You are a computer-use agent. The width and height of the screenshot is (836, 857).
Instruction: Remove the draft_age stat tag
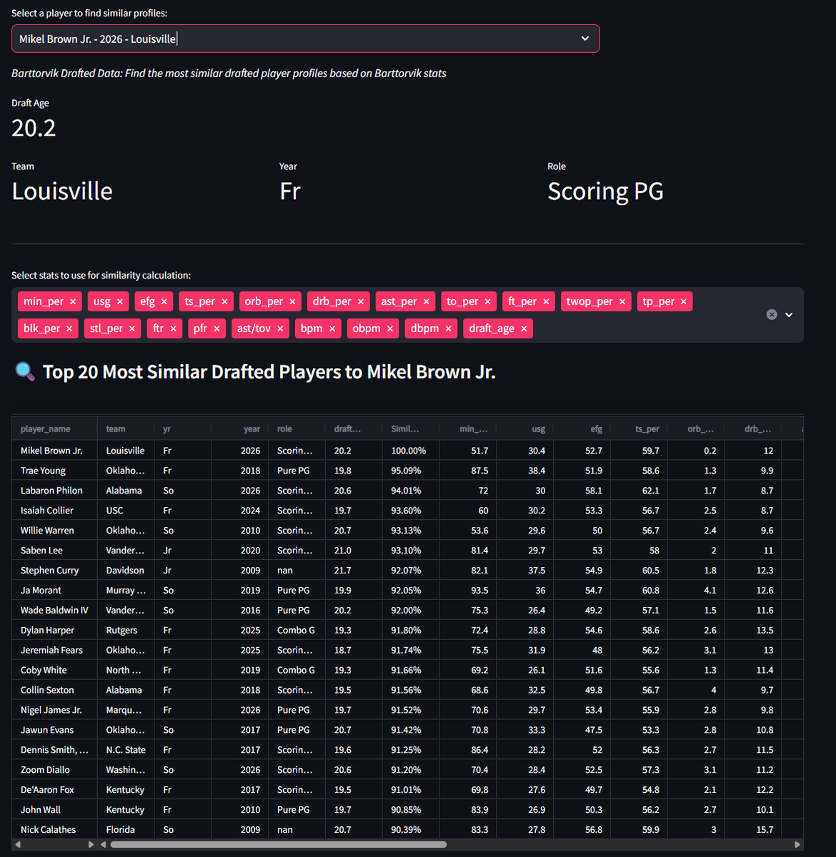(x=524, y=329)
